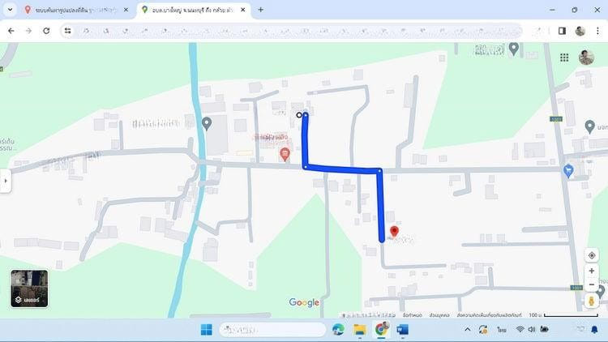
Task: Open a new browser tab
Action: 260,10
